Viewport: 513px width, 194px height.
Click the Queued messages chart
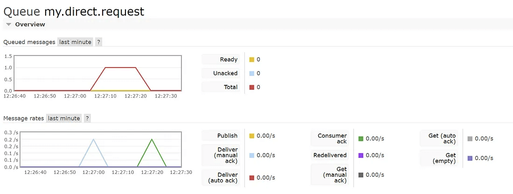[97, 73]
